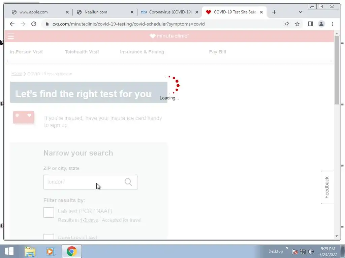Open the Feedback side tab
This screenshot has height=258, width=345.
point(327,187)
